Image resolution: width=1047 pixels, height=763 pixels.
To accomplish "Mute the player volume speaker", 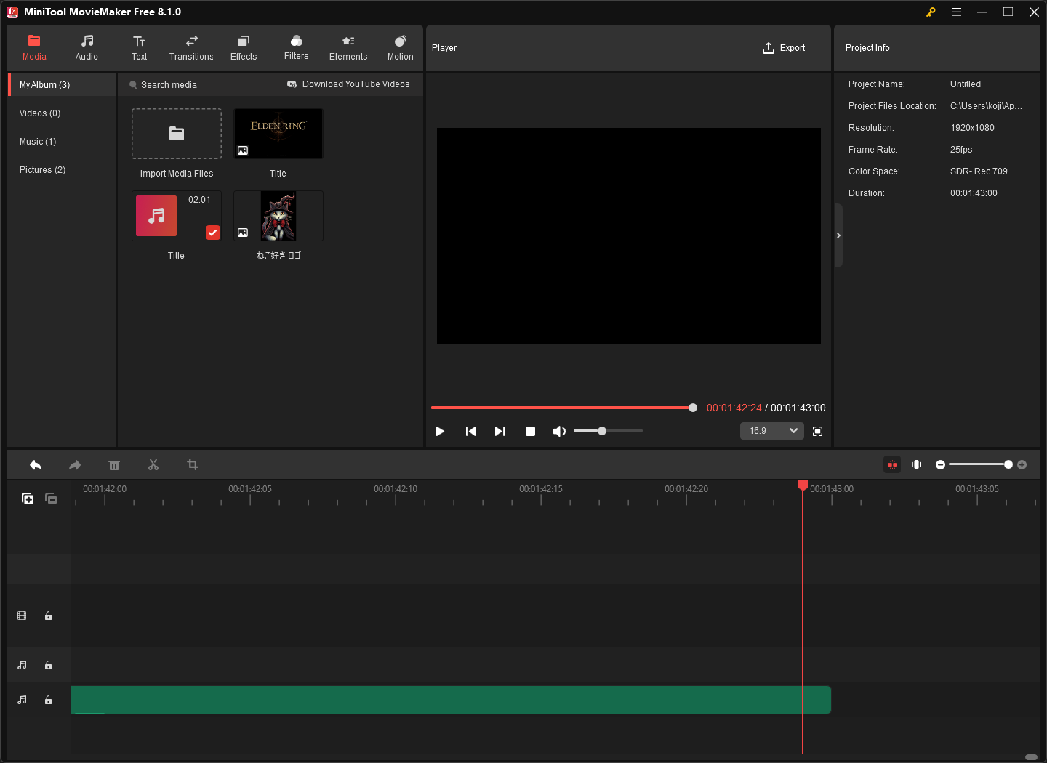I will 559,432.
